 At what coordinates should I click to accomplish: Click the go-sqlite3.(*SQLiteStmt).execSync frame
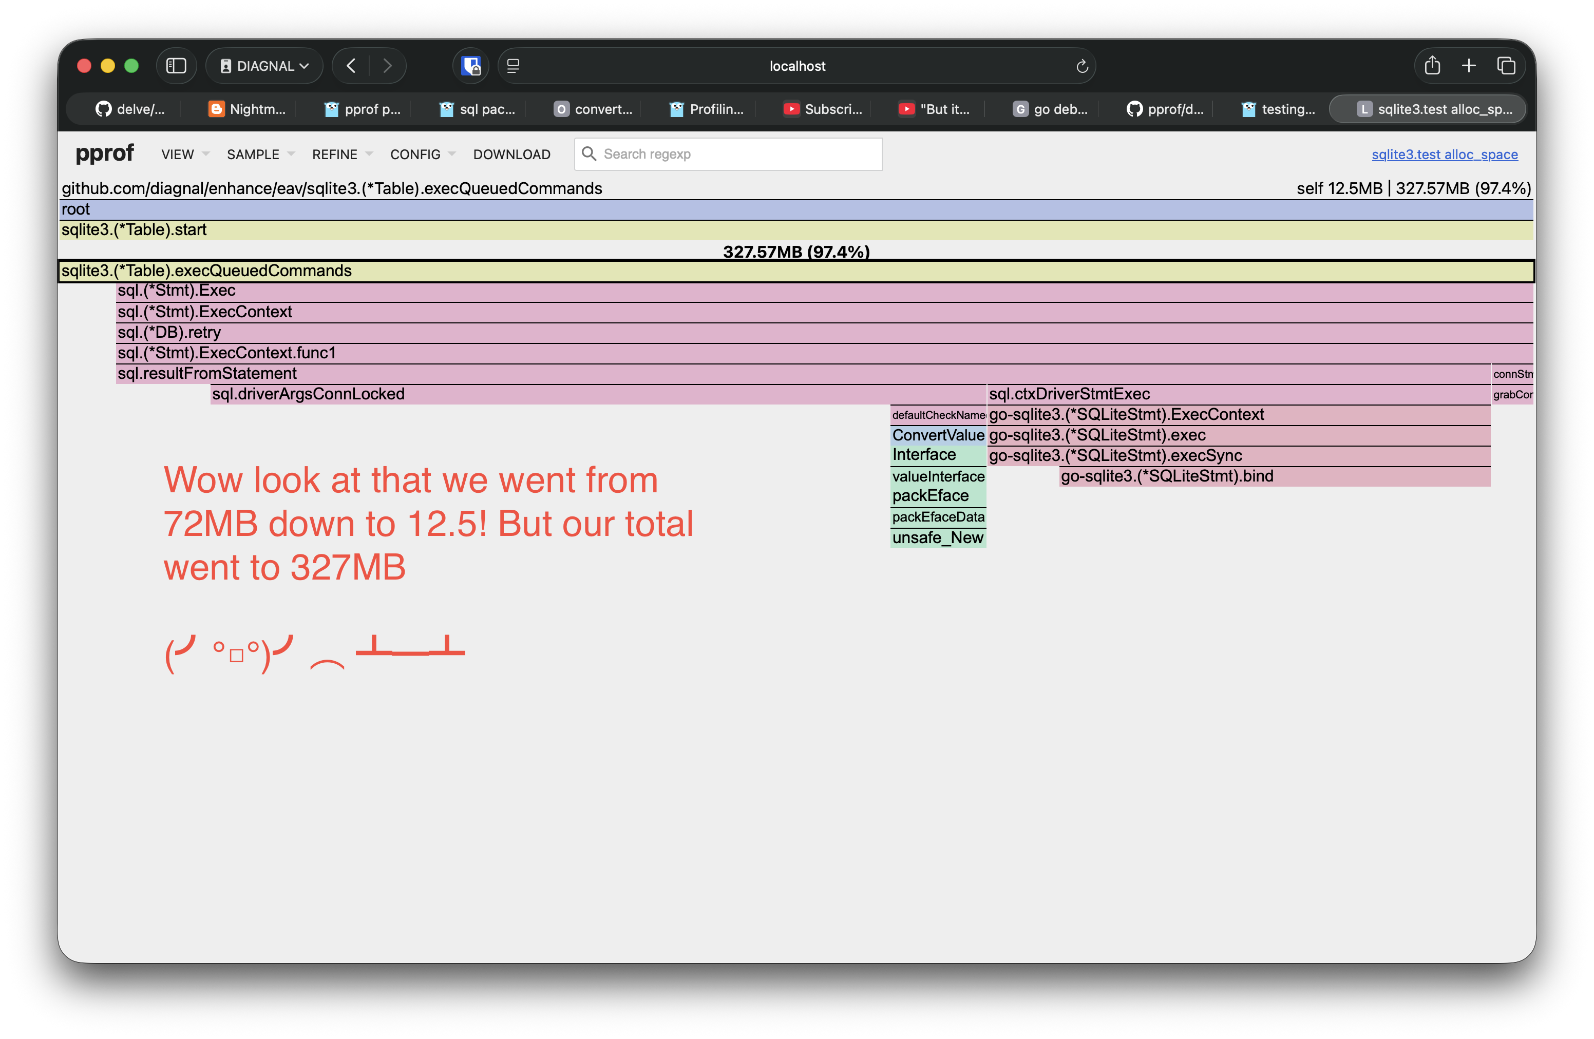coord(1239,456)
